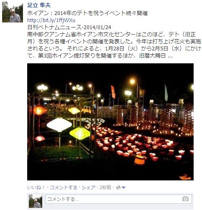
Task: Like the post with いいね！
Action: [x=36, y=187]
